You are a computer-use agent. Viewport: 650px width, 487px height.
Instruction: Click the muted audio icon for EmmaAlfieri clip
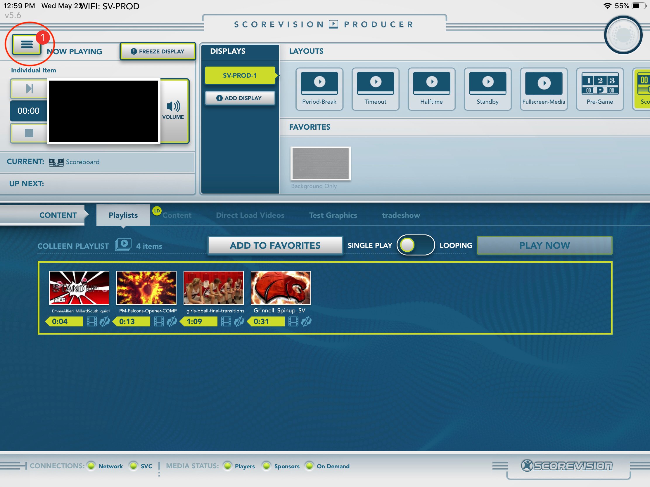click(x=105, y=322)
